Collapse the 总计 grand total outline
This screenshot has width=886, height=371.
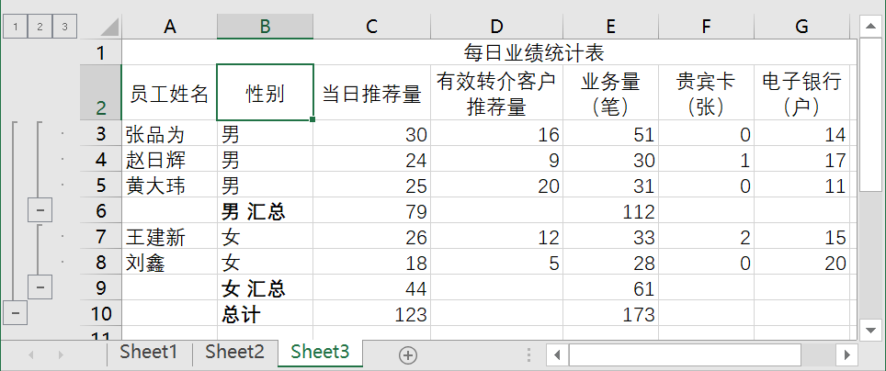point(16,313)
